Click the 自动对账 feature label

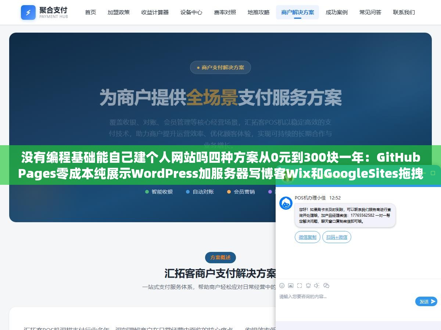click(200, 192)
